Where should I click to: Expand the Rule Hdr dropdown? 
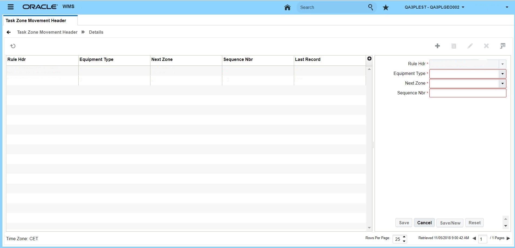503,64
